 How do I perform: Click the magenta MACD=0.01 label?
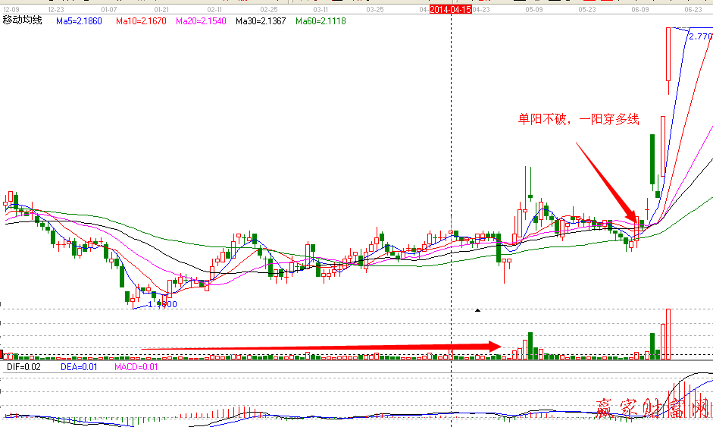(x=136, y=367)
